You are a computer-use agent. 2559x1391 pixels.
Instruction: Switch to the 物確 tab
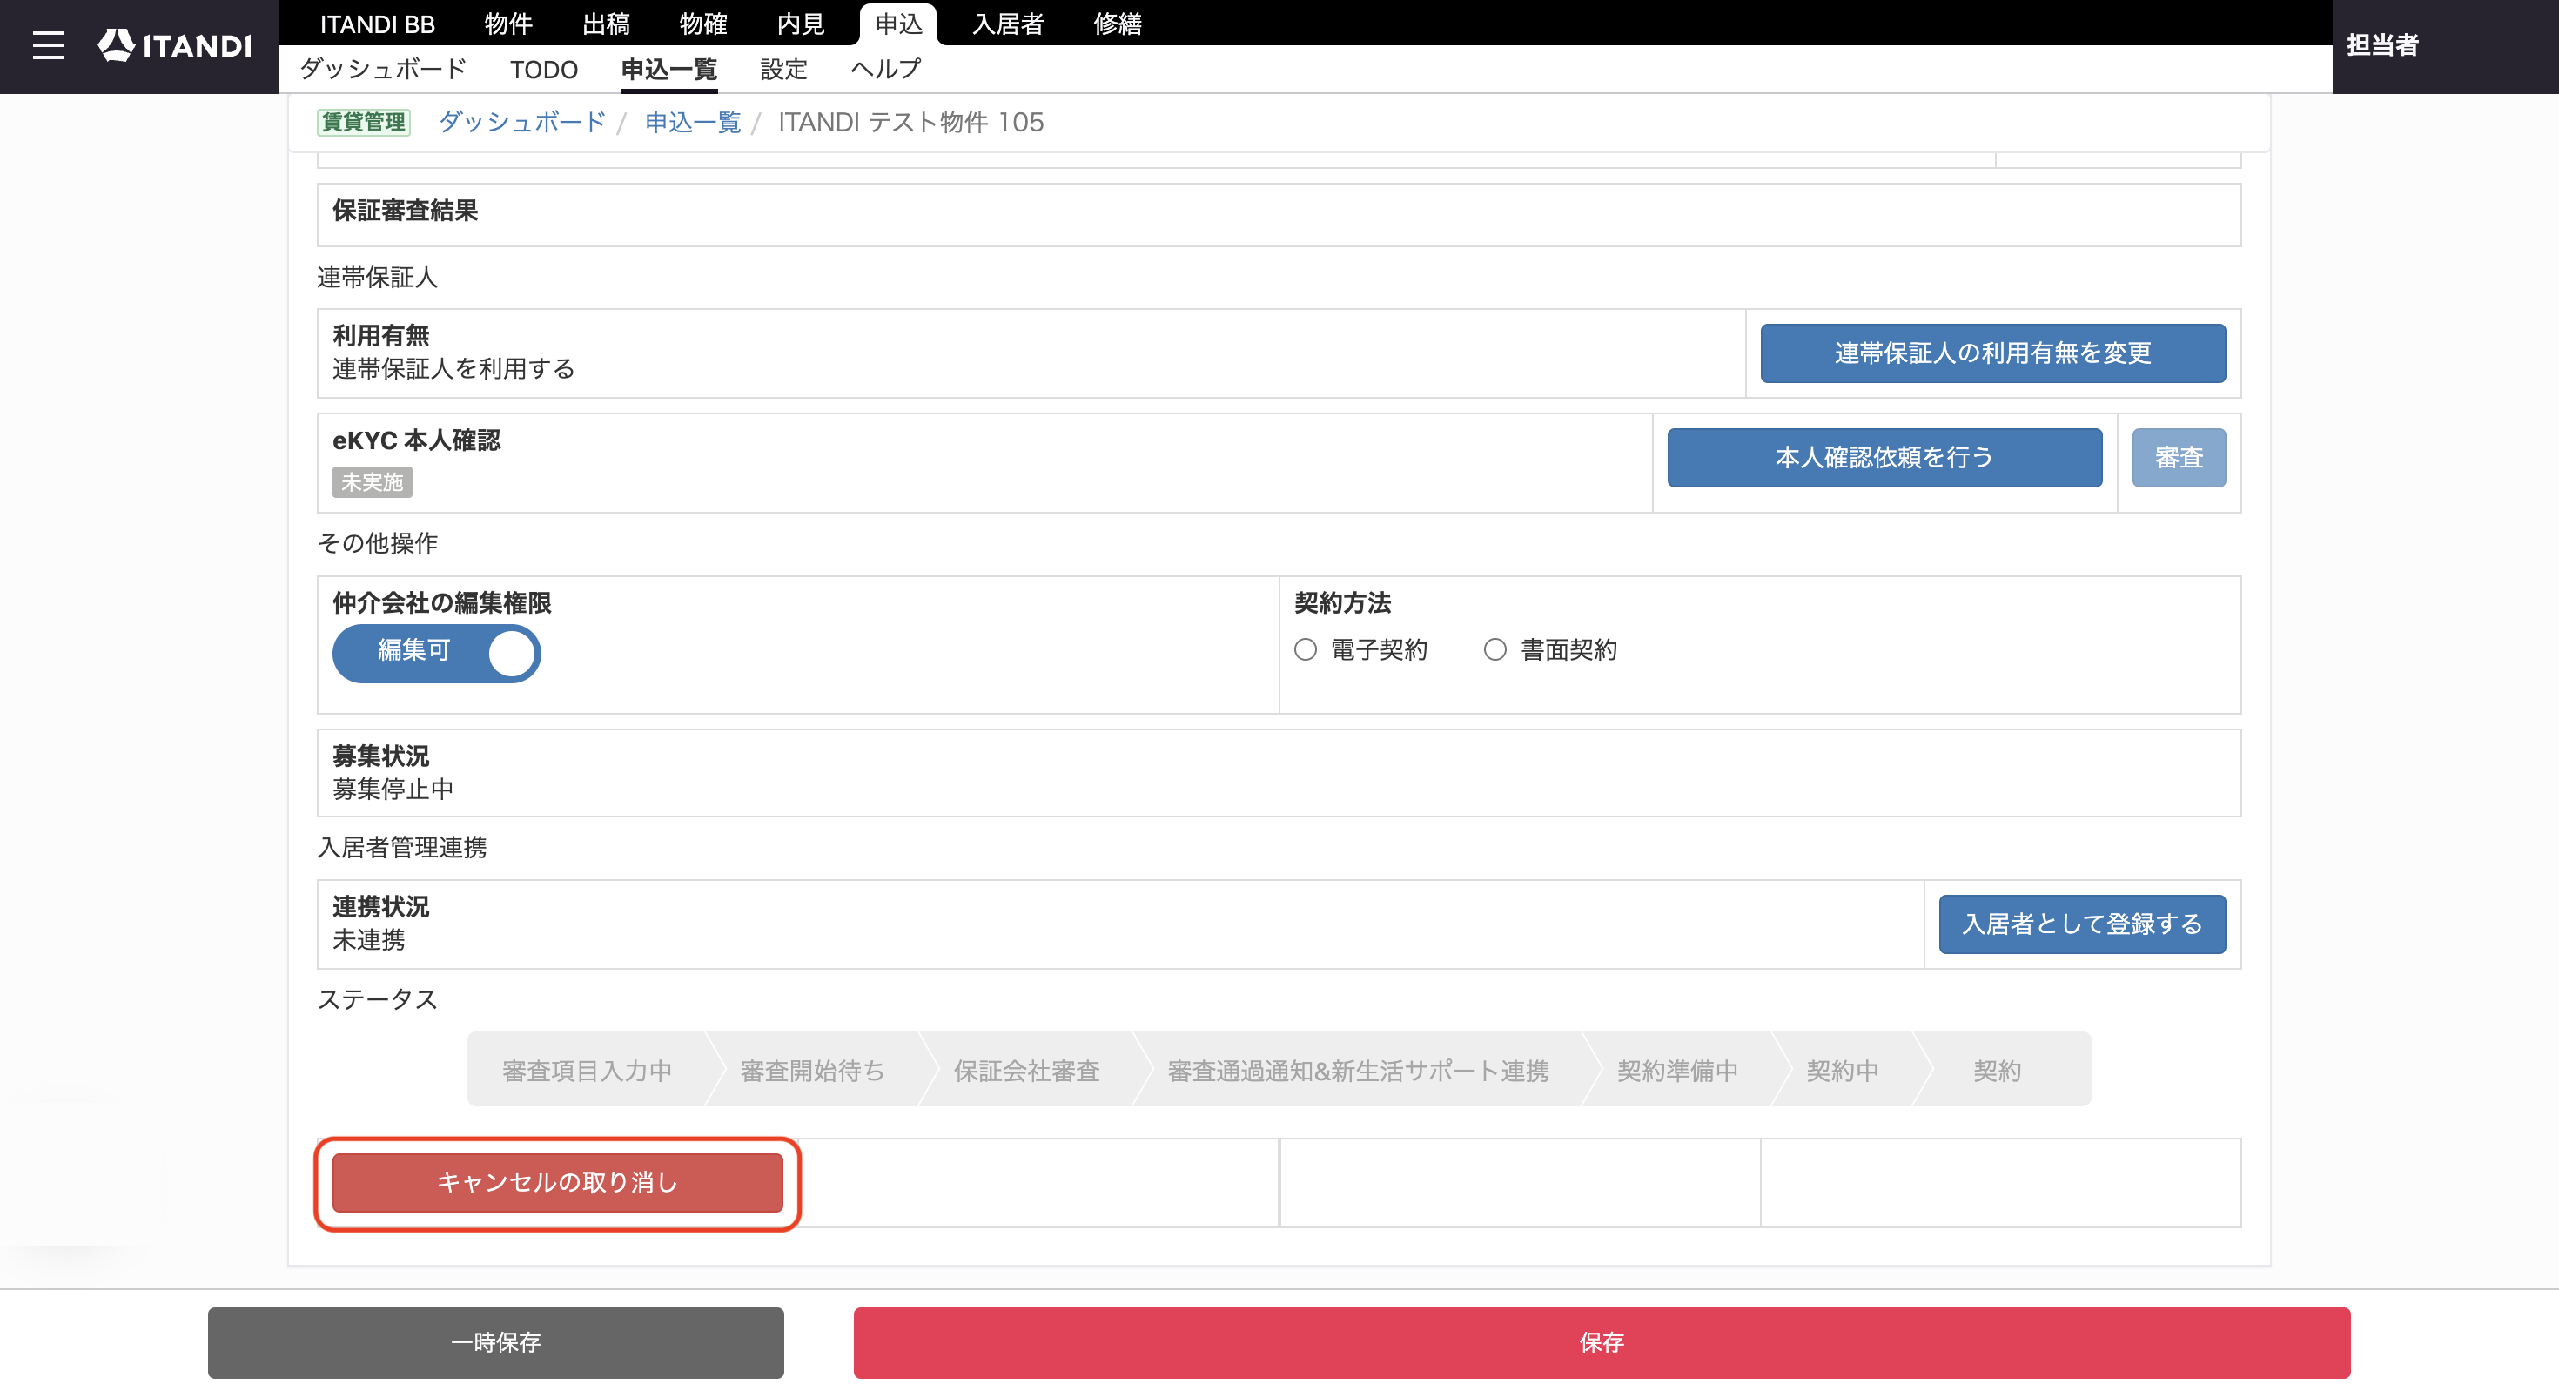703,24
